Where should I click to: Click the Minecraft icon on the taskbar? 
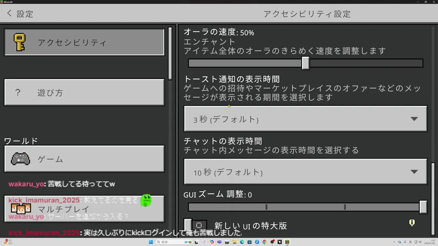pos(287,242)
